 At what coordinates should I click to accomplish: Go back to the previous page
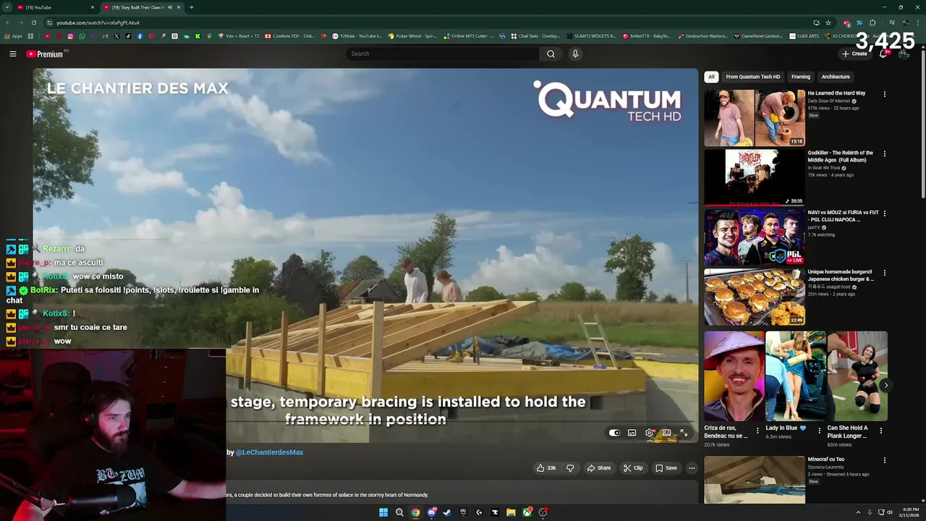point(7,22)
